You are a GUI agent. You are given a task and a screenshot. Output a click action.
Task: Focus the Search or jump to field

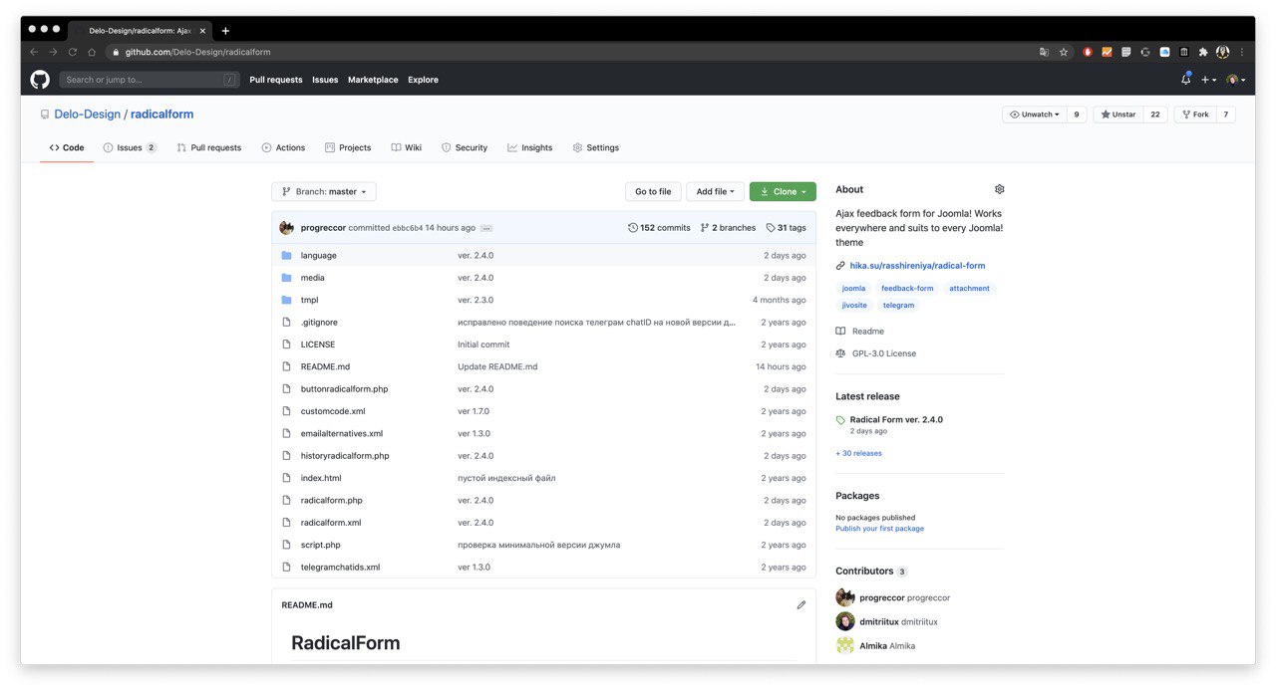point(150,80)
